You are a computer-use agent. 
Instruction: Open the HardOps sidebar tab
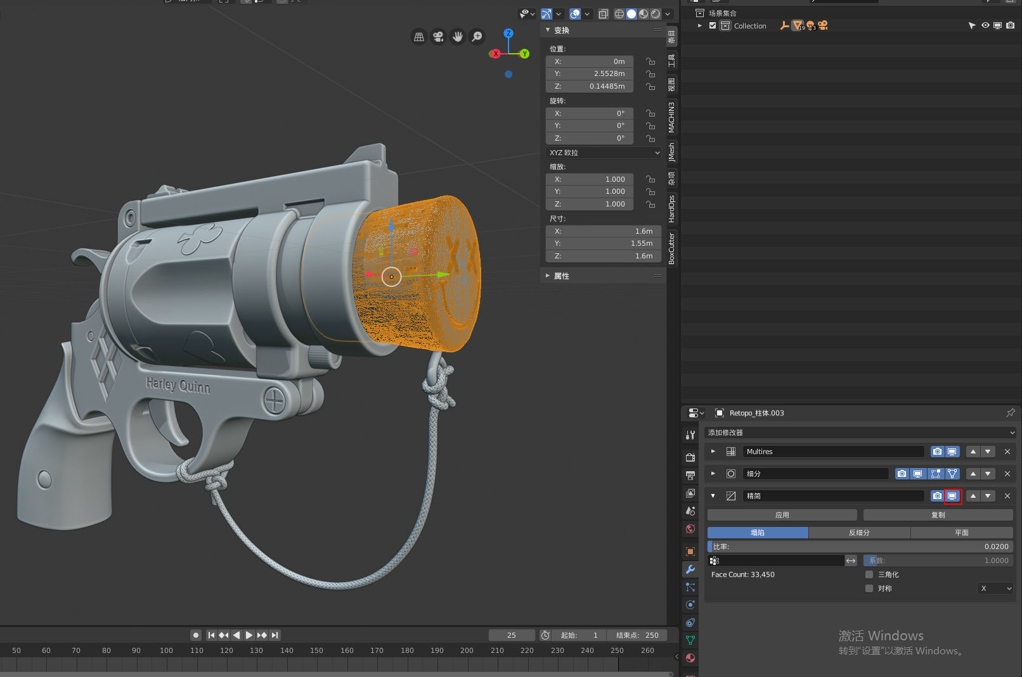(671, 209)
